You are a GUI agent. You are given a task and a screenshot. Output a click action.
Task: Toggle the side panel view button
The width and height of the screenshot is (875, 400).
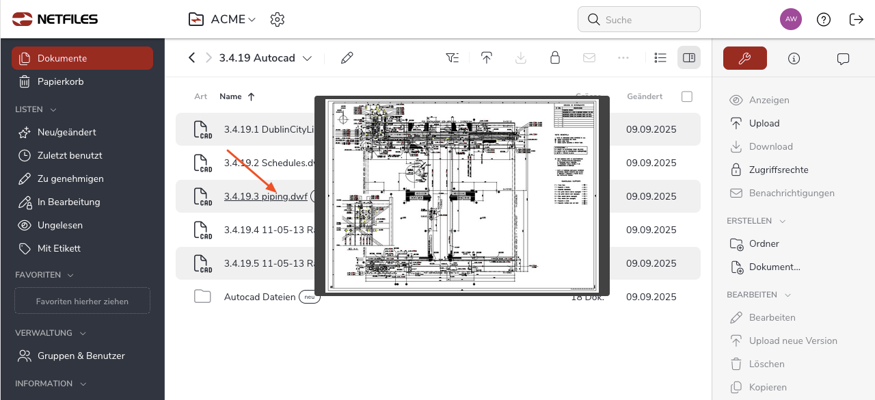[x=689, y=58]
